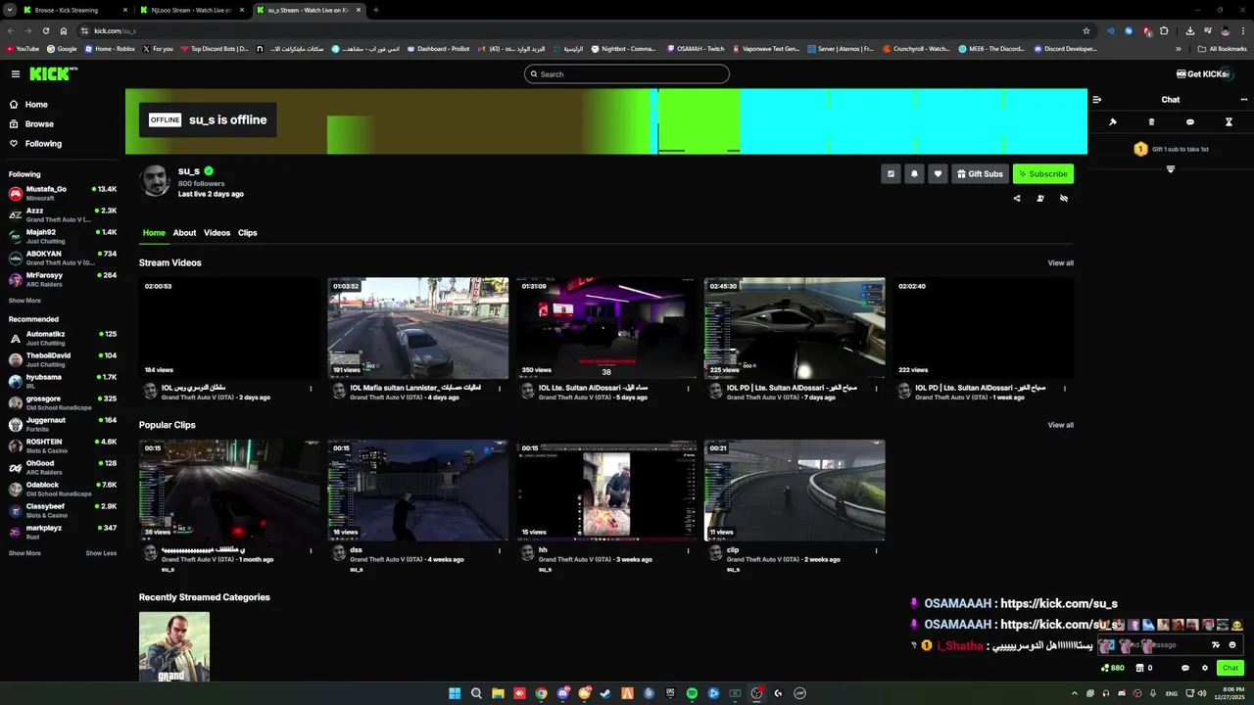Open video options for 1:03:52 stream
This screenshot has height=705, width=1254.
500,389
